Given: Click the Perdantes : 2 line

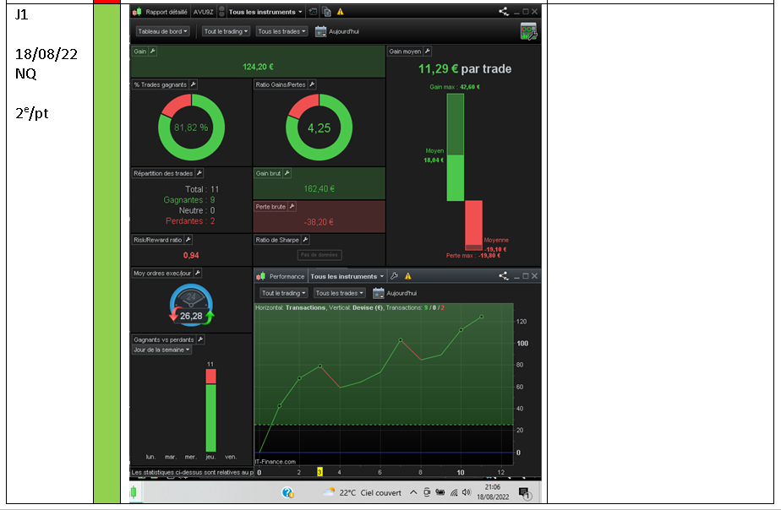Looking at the screenshot, I should pyautogui.click(x=190, y=221).
